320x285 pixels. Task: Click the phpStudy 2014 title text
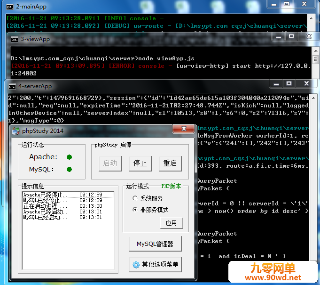pos(43,131)
